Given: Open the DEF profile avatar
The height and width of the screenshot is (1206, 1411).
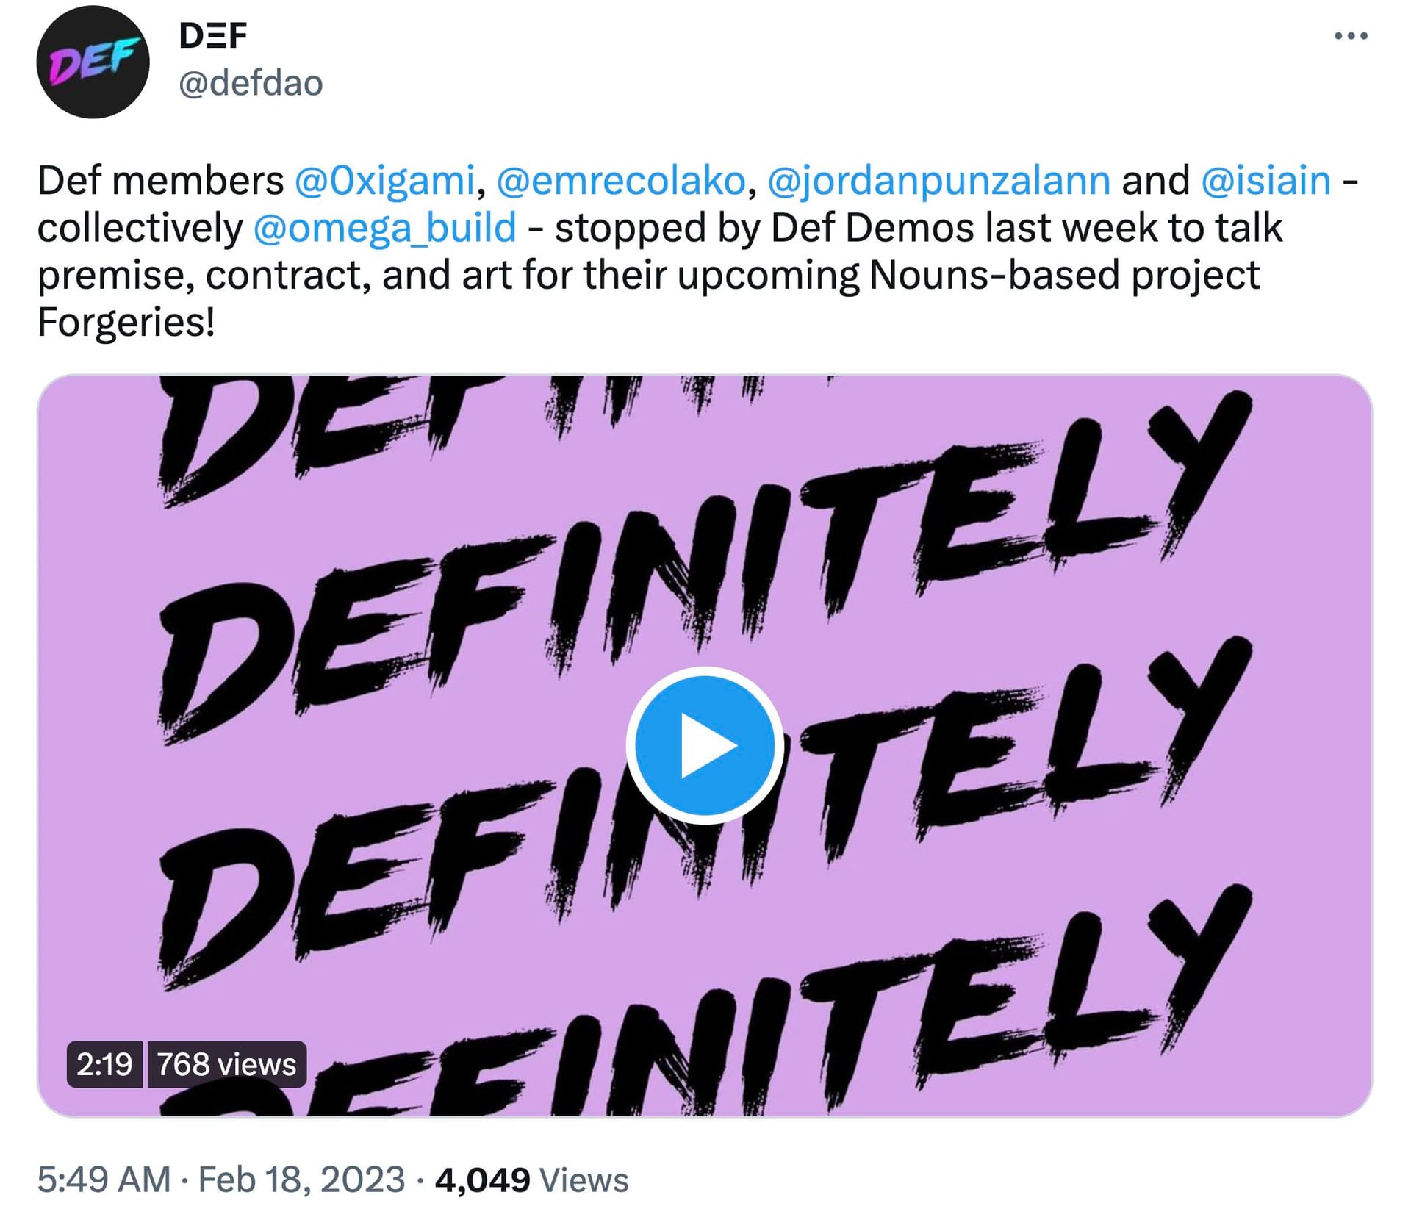Looking at the screenshot, I should 93,62.
